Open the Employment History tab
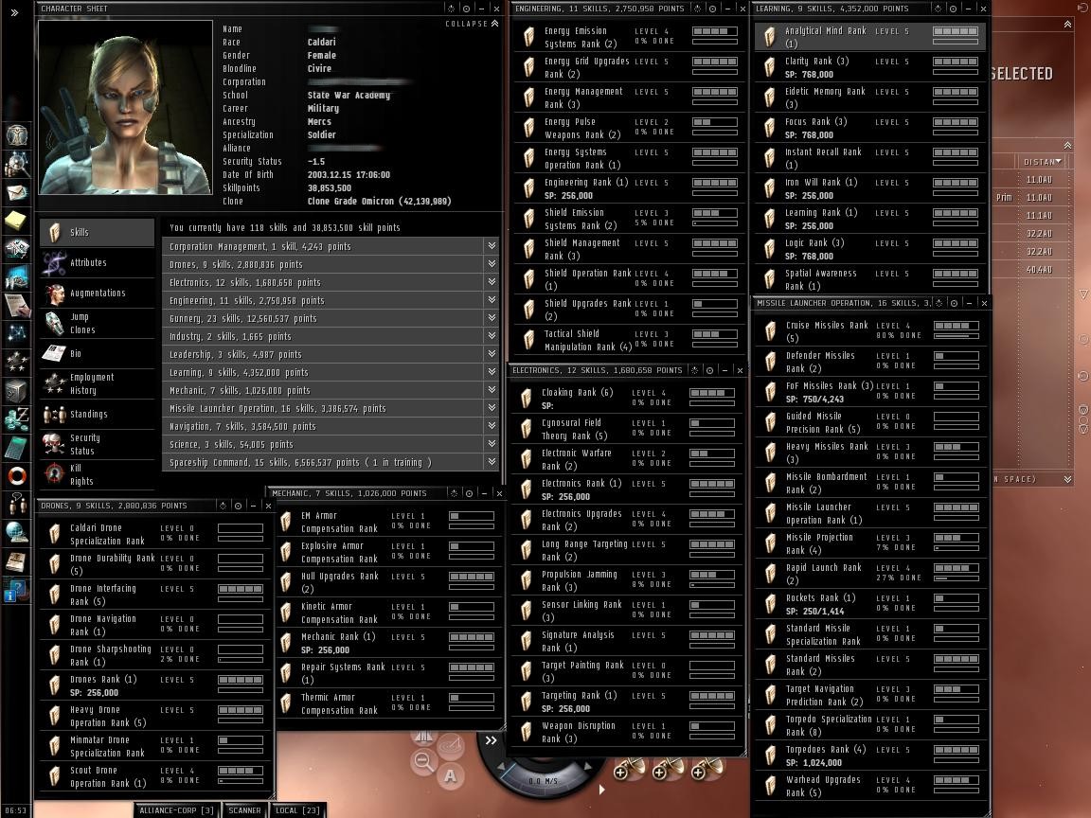1091x818 pixels. (x=97, y=384)
